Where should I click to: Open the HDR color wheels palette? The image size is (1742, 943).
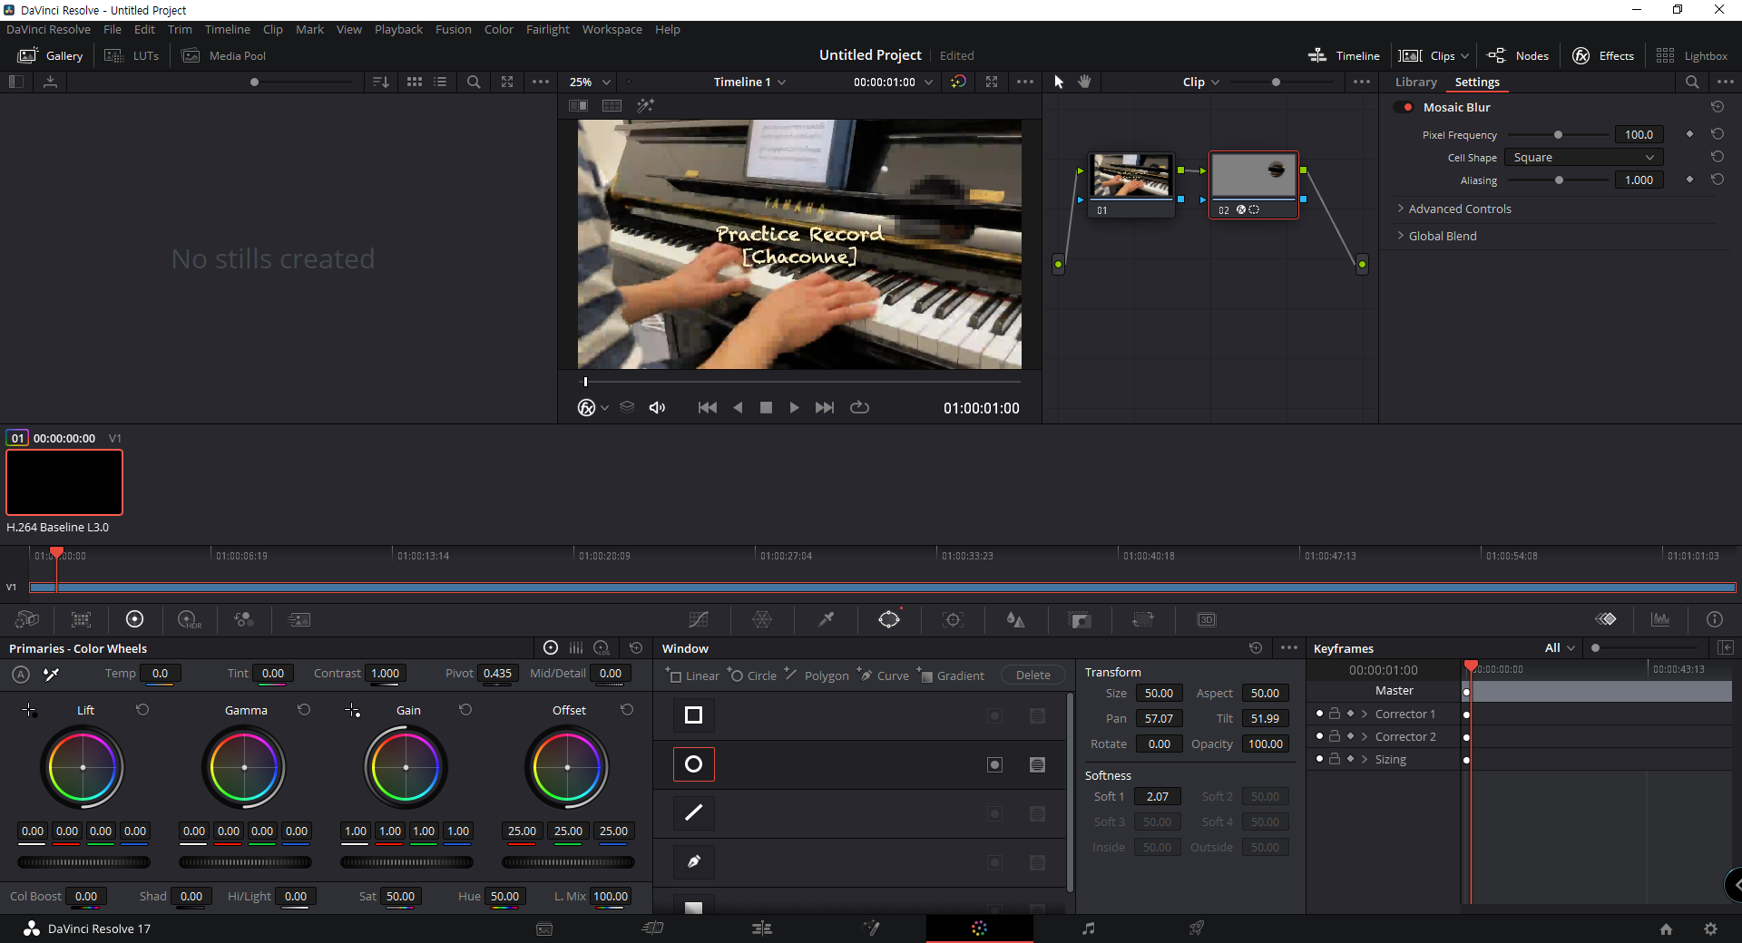190,619
